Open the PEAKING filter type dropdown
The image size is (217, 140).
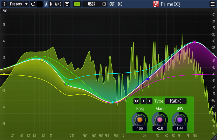tap(175, 101)
